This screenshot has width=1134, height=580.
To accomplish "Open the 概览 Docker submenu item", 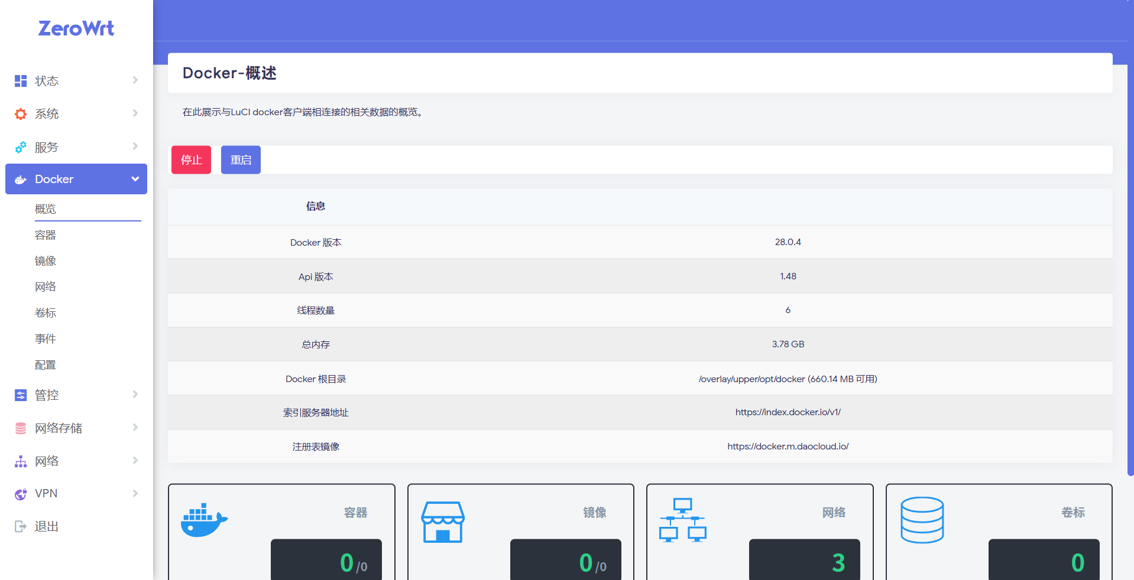I will pyautogui.click(x=46, y=209).
